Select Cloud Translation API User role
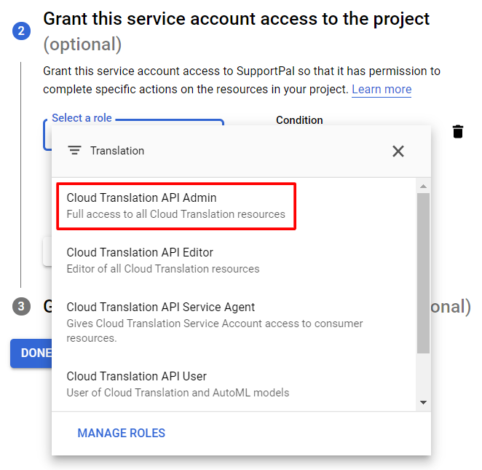The height and width of the screenshot is (470, 482). click(234, 384)
